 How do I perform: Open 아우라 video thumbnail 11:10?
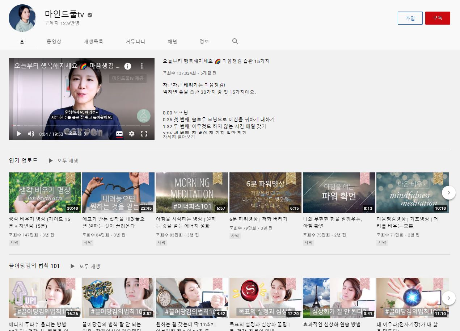coord(413,298)
